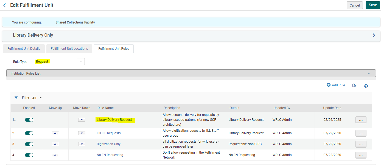Viewport: 381px width, 167px height.
Task: Expand the Library Delivery Only header chevron
Action: pyautogui.click(x=374, y=35)
